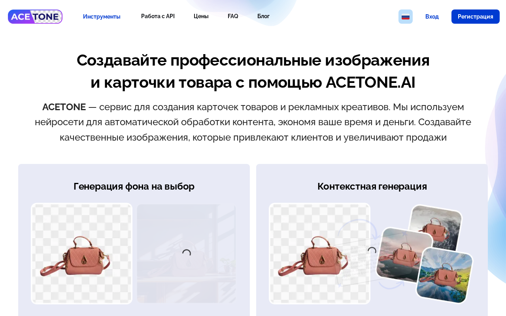Open the Генерация фона на выбор card title
506x316 pixels.
(x=134, y=186)
